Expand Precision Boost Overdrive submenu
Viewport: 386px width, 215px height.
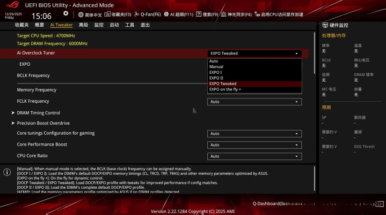pyautogui.click(x=41, y=123)
